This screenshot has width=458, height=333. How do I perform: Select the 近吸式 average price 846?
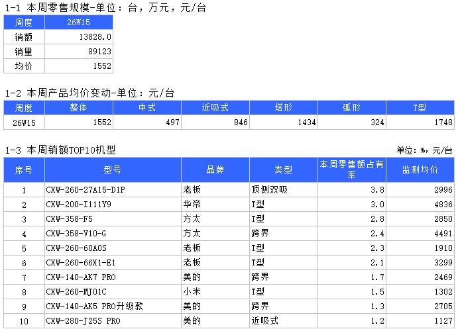tap(241, 122)
